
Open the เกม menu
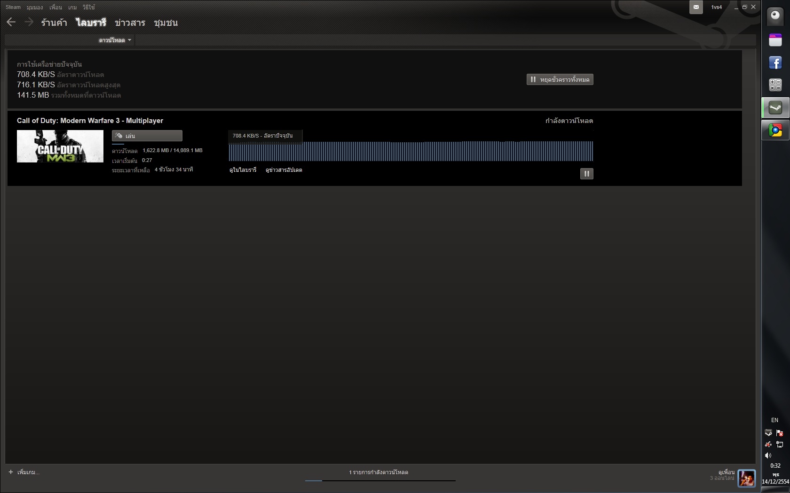point(72,7)
